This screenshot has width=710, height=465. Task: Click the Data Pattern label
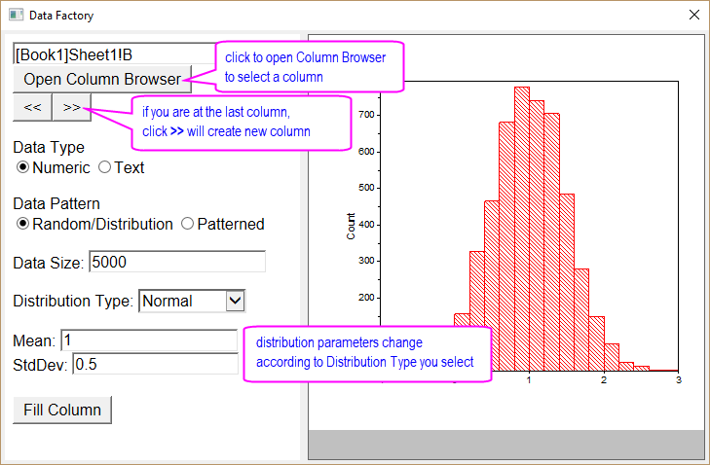pyautogui.click(x=56, y=203)
